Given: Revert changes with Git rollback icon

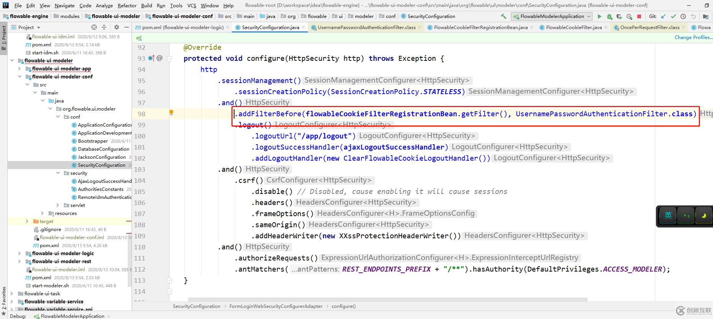Looking at the screenshot, I should point(693,16).
